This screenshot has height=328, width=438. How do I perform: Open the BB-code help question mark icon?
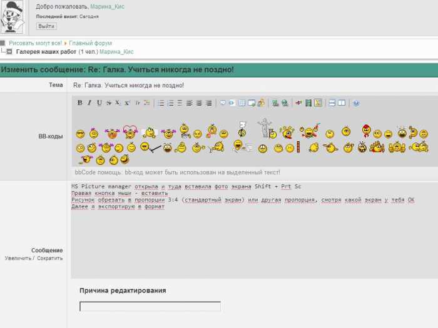click(356, 103)
